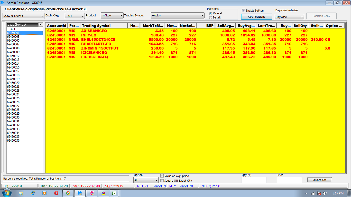The height and width of the screenshot is (197, 351).
Task: Launch Internet Explorer from taskbar
Action: pos(33,193)
